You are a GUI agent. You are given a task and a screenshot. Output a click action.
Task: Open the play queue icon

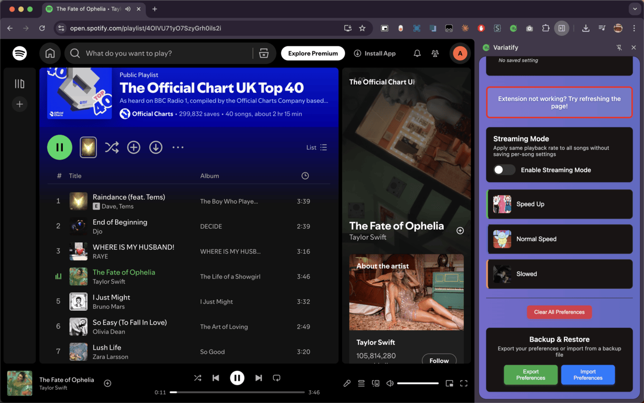coord(361,383)
